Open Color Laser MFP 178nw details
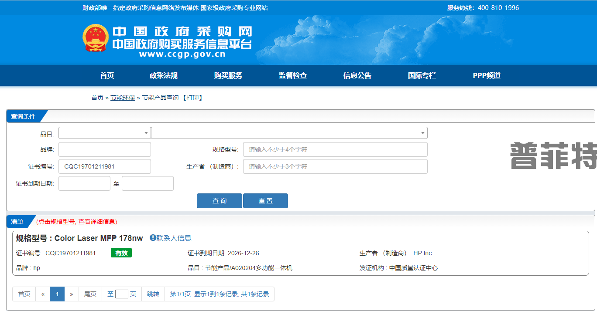The image size is (597, 311). [99, 238]
